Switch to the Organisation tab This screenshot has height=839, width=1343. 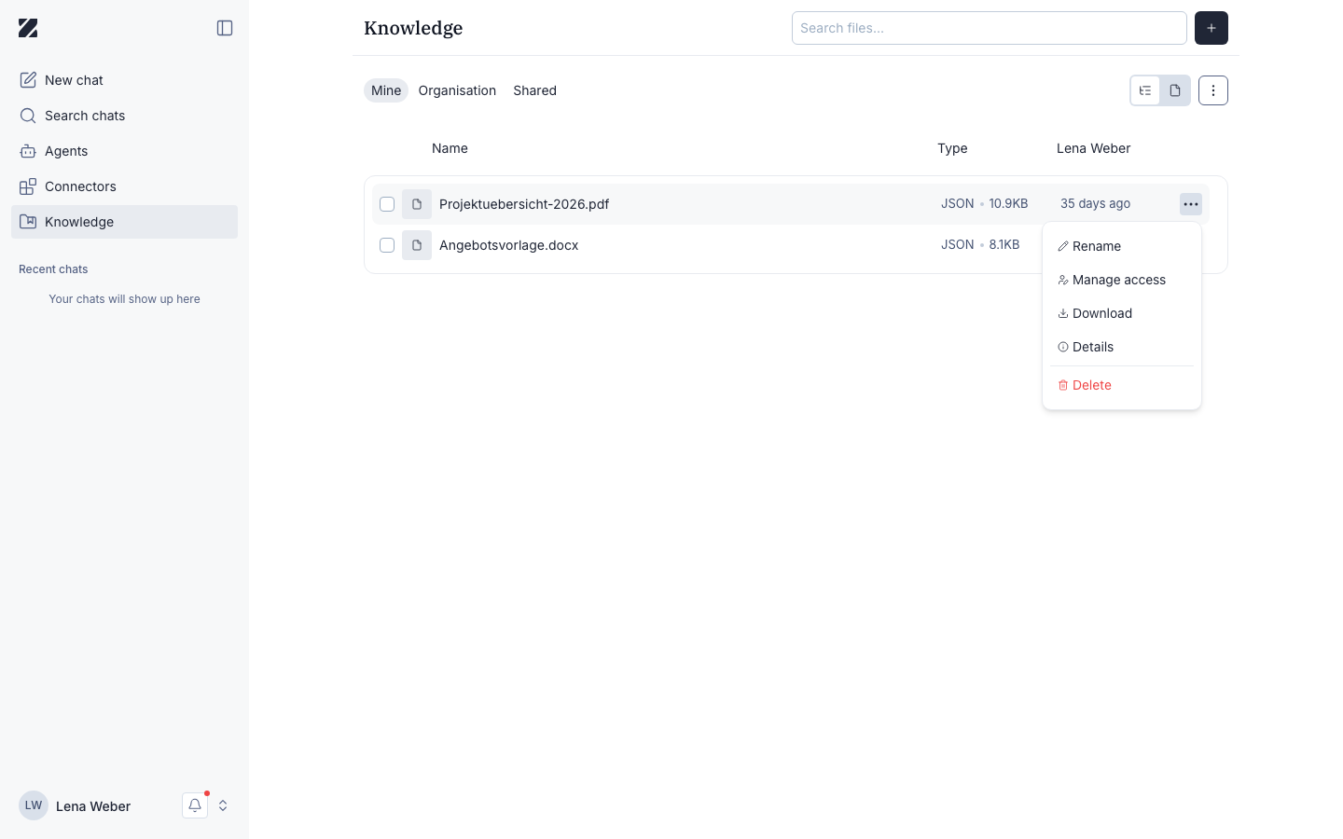click(x=457, y=90)
